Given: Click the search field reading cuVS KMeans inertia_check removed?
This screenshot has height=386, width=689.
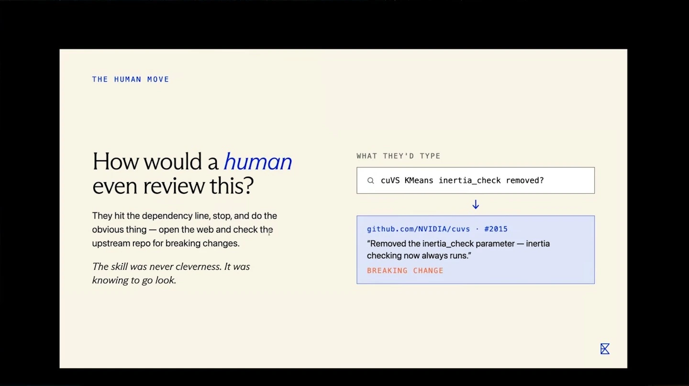Looking at the screenshot, I should [476, 180].
